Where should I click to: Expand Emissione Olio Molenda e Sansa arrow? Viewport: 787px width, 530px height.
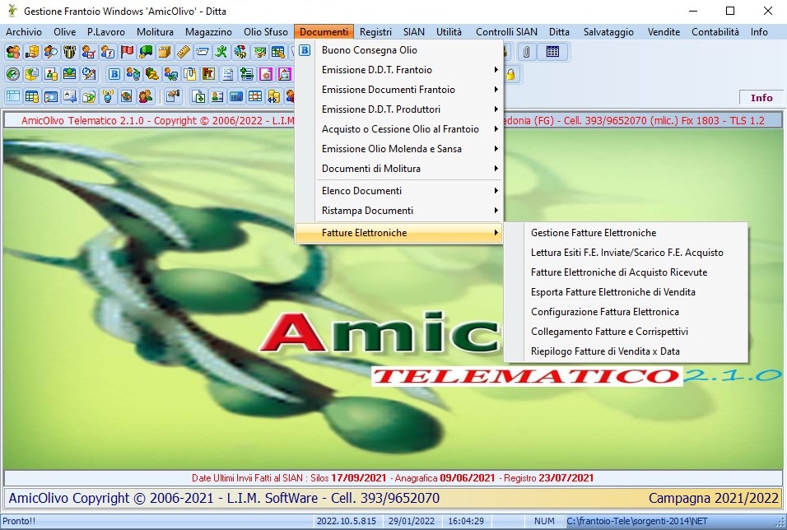point(496,149)
